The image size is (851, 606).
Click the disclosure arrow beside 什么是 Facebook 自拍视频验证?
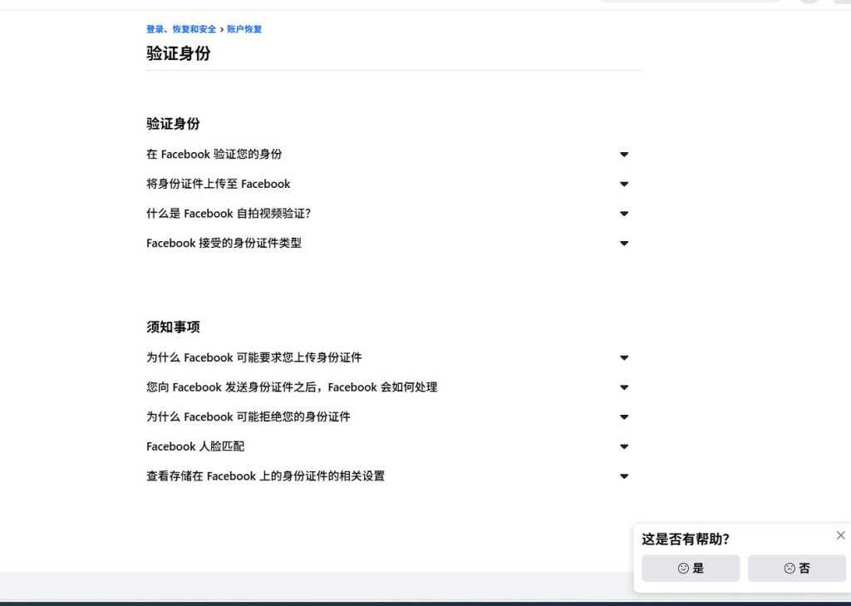point(624,214)
